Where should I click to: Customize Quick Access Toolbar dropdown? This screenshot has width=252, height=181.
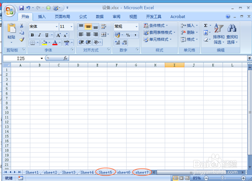[67, 8]
